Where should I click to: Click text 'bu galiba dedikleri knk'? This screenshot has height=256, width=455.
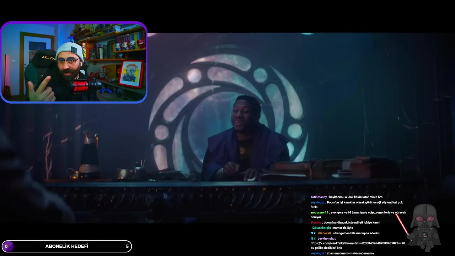(326, 248)
